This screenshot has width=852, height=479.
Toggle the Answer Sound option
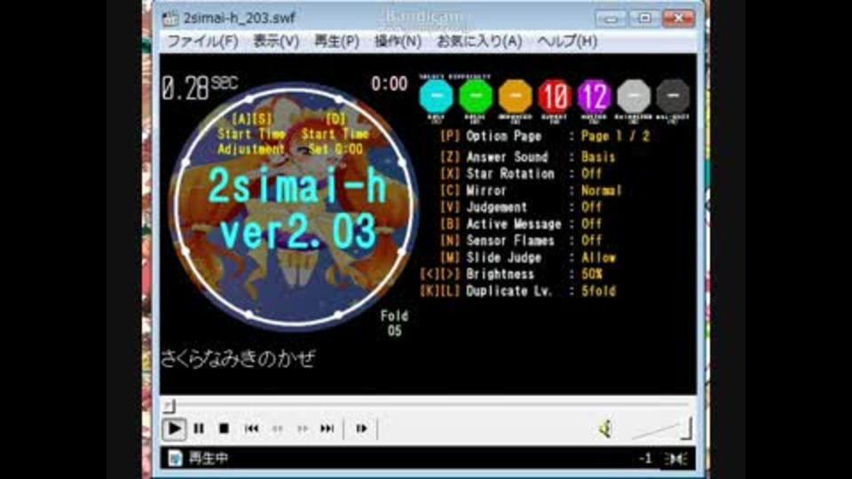[527, 158]
